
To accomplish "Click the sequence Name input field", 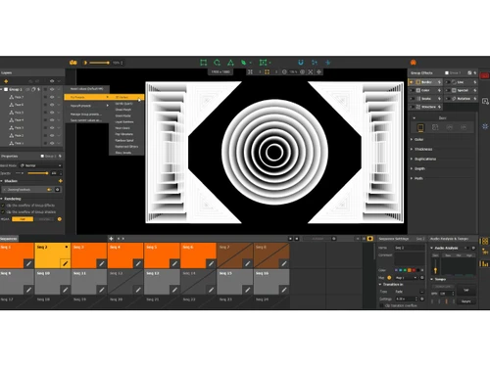I will pyautogui.click(x=410, y=248).
